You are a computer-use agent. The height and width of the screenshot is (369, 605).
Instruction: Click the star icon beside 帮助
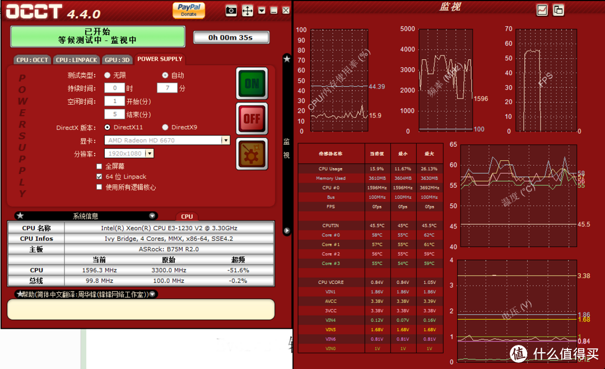[x=19, y=294]
